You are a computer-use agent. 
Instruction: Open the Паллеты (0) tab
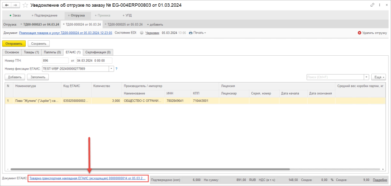tap(52, 52)
